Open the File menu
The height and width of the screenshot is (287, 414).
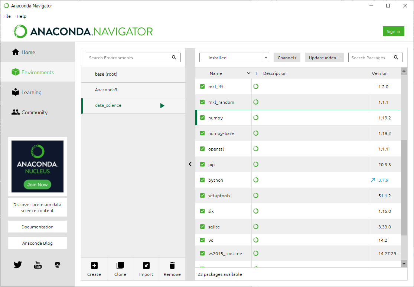pos(7,16)
